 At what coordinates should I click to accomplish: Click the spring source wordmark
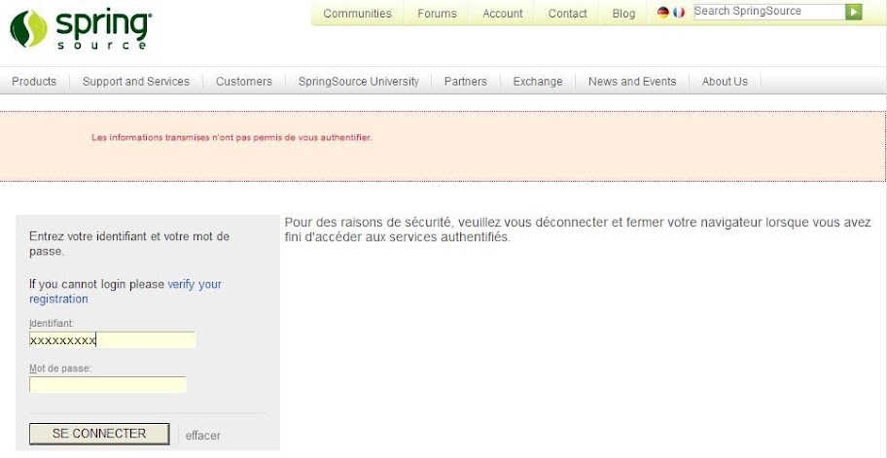(103, 29)
